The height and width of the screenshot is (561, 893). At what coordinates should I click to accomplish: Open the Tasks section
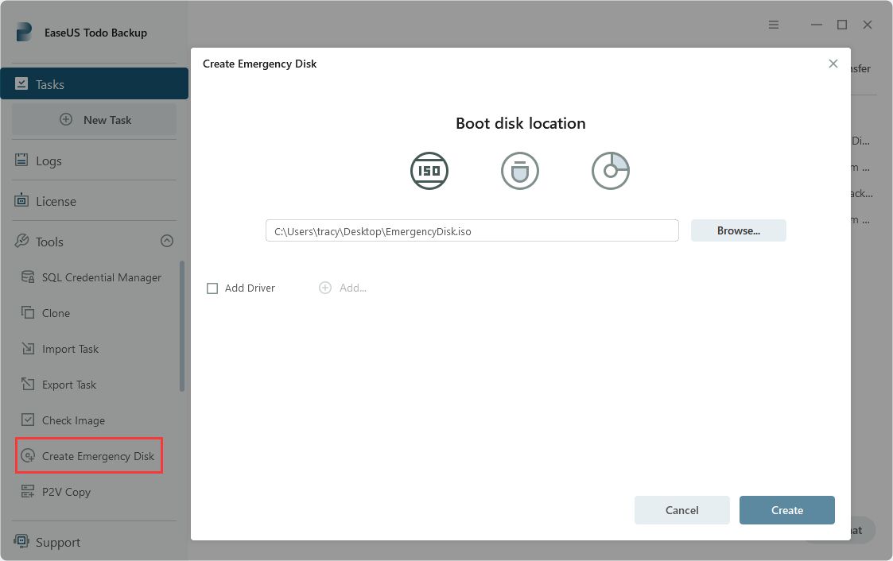95,83
